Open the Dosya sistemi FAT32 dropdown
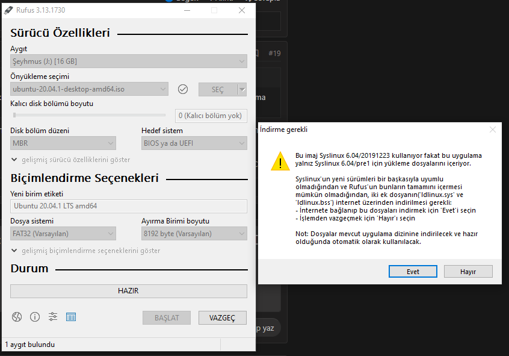 click(x=63, y=234)
